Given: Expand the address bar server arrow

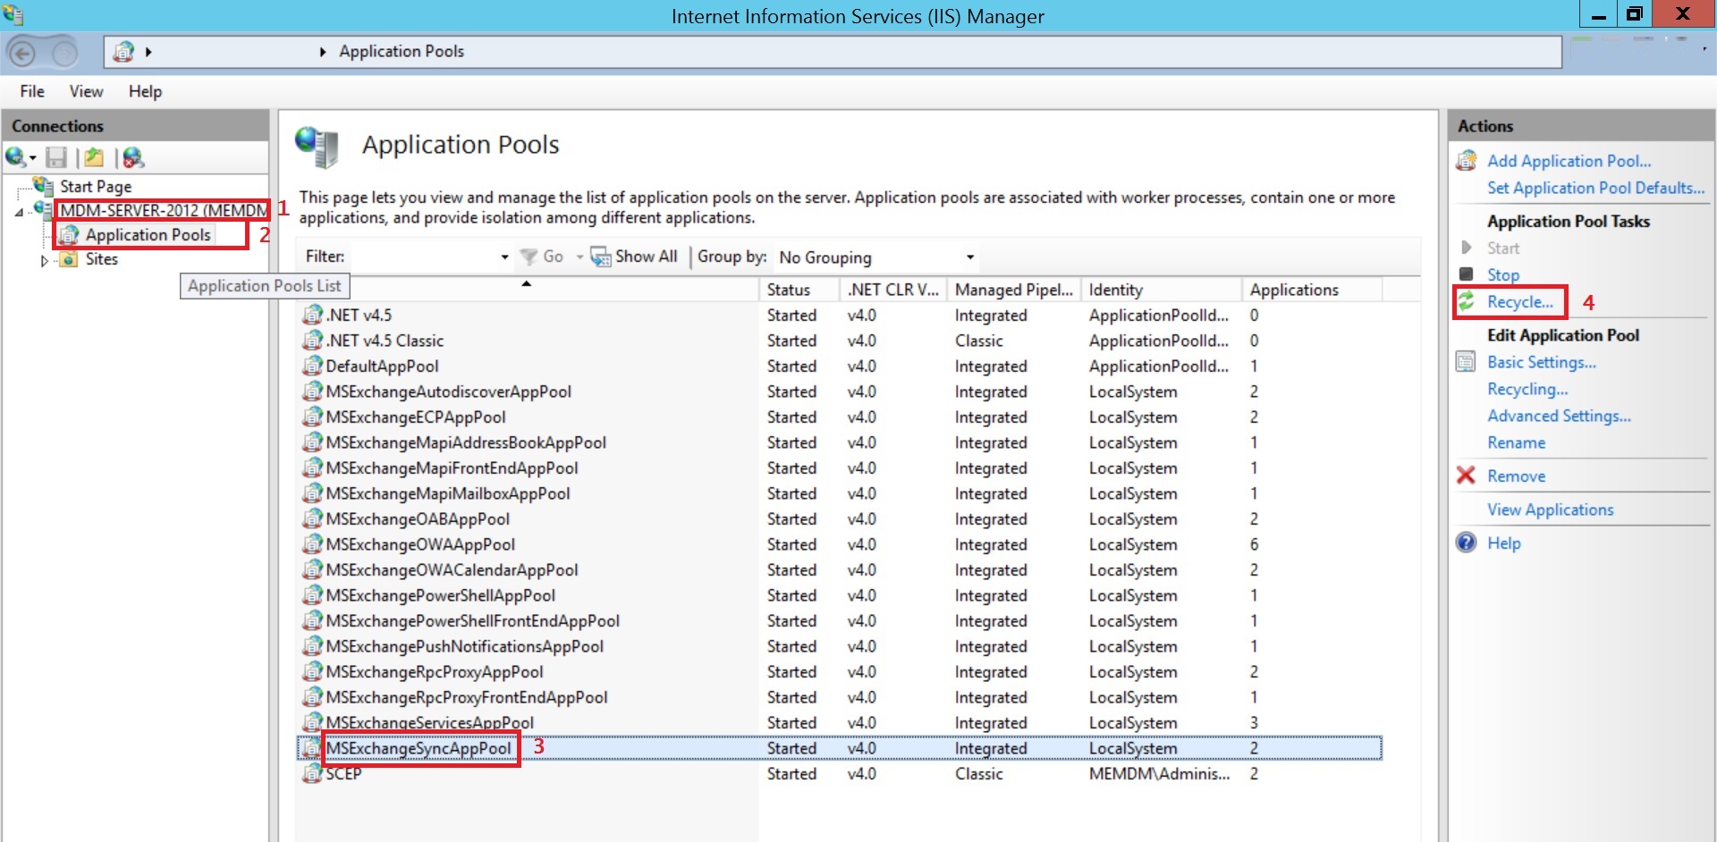Looking at the screenshot, I should (148, 52).
